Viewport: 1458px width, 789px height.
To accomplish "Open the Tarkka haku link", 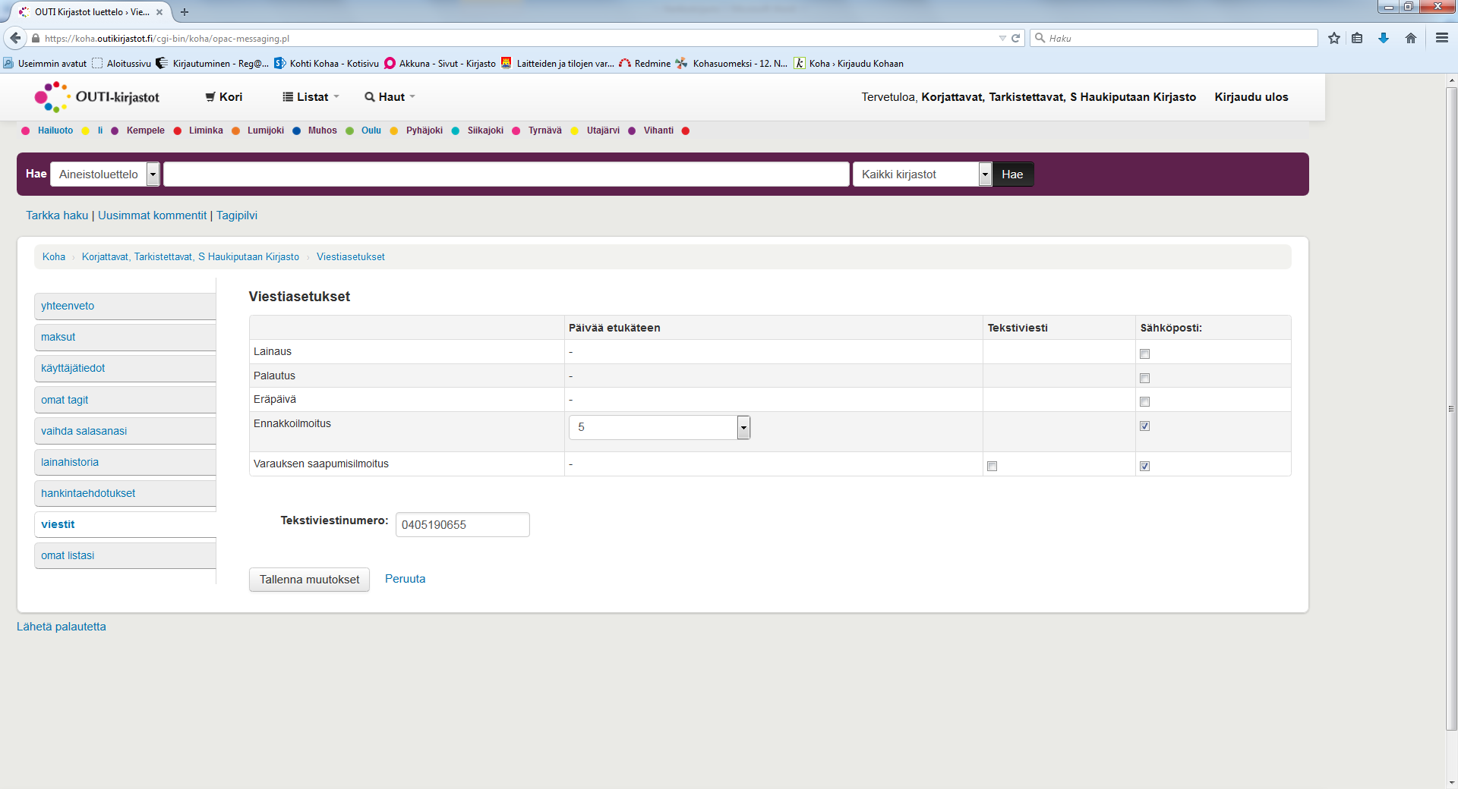I will pos(57,215).
